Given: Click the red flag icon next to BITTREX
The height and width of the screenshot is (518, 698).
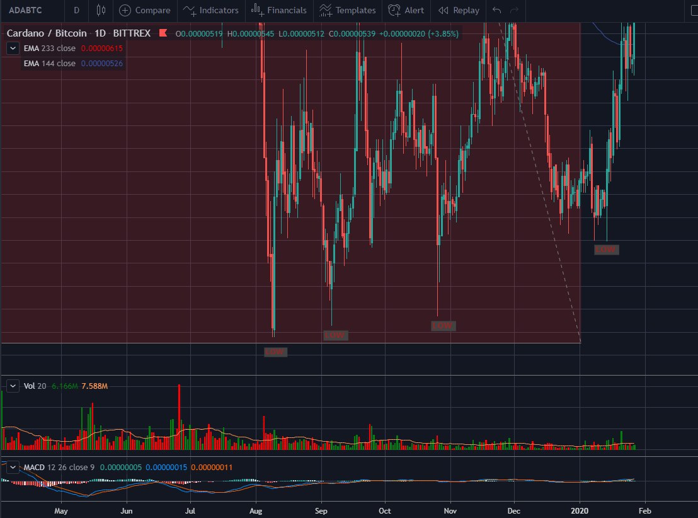Looking at the screenshot, I should [163, 33].
